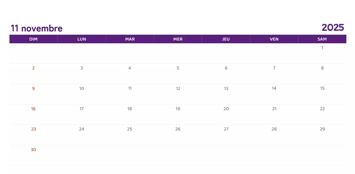Click date 10 under LUN
355x174 pixels.
(82, 89)
